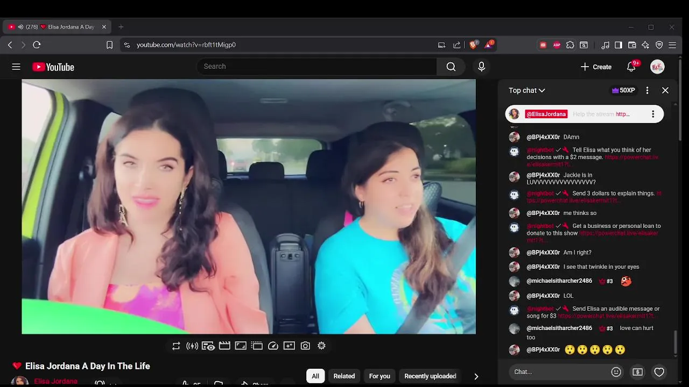The image size is (689, 387).
Task: Reload the page
Action: 37,45
